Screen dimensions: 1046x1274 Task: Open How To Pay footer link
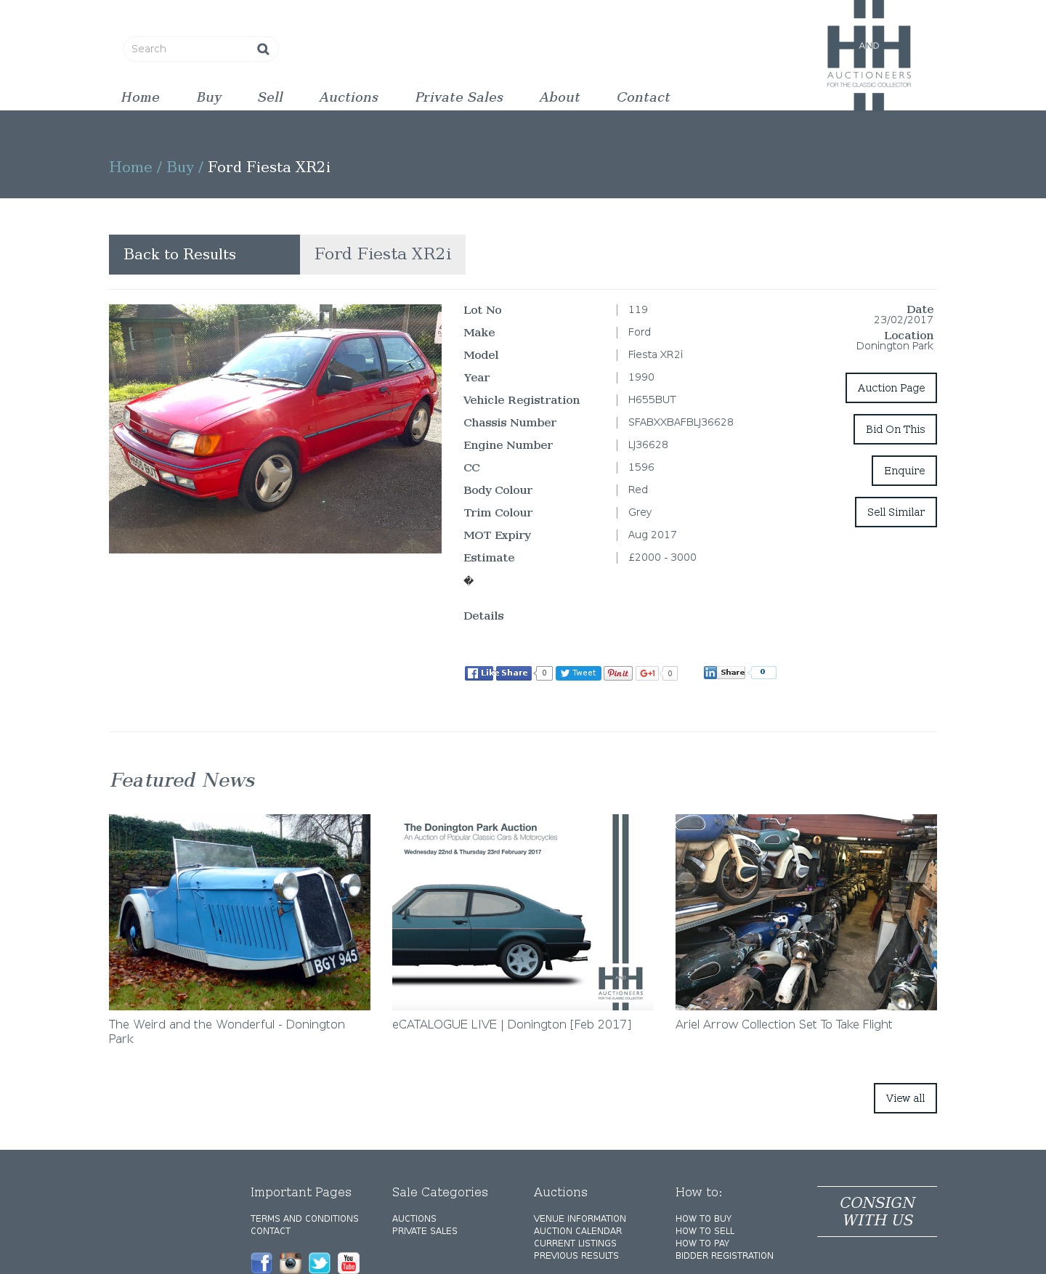702,1243
